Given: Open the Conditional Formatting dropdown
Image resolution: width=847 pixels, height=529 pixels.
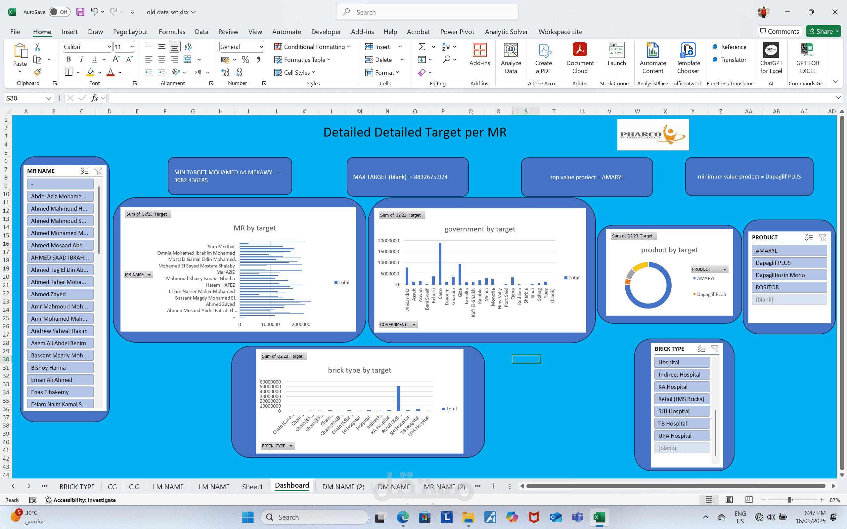Looking at the screenshot, I should pyautogui.click(x=313, y=47).
